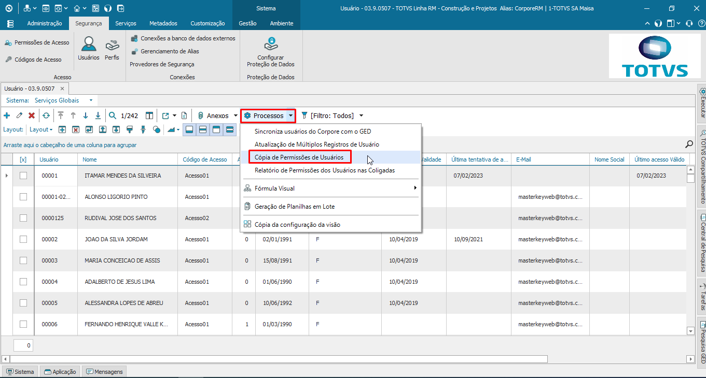Check the box for ITAMAR MENDES DA SILVEIRA
Viewport: 706px width, 378px height.
pyautogui.click(x=23, y=176)
